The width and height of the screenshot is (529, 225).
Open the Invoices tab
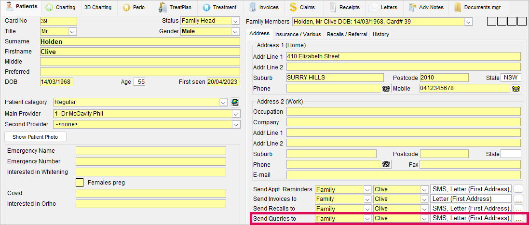[264, 7]
